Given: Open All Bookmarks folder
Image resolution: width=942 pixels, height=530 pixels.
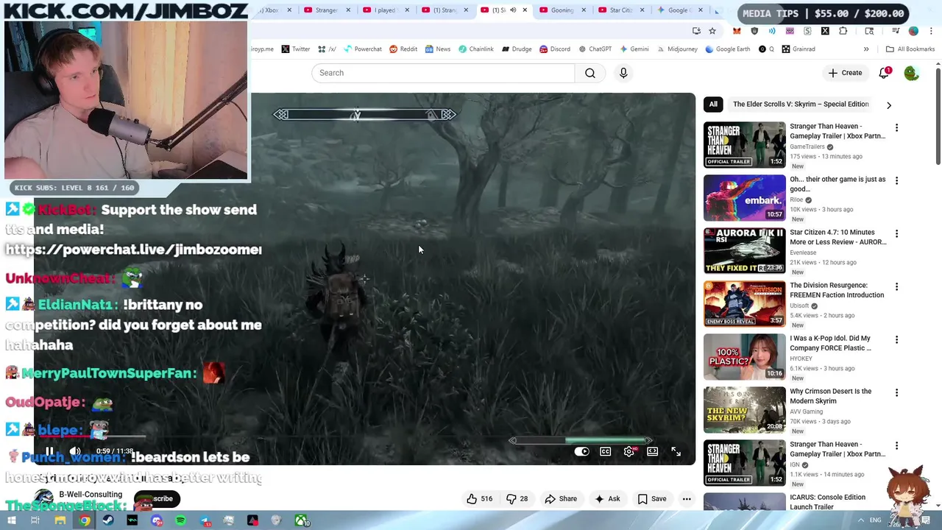Looking at the screenshot, I should tap(910, 49).
